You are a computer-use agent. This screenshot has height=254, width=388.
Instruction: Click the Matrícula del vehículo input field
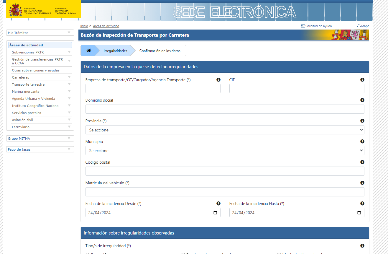(x=225, y=192)
